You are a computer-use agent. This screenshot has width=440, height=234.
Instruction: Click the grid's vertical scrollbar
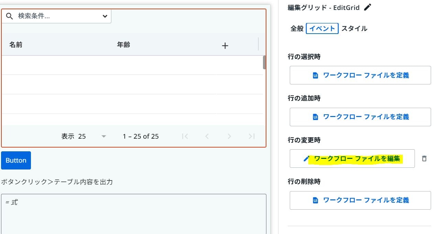pos(264,62)
